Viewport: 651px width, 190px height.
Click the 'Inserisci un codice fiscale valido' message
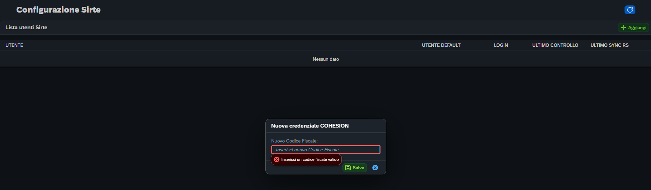(x=310, y=159)
